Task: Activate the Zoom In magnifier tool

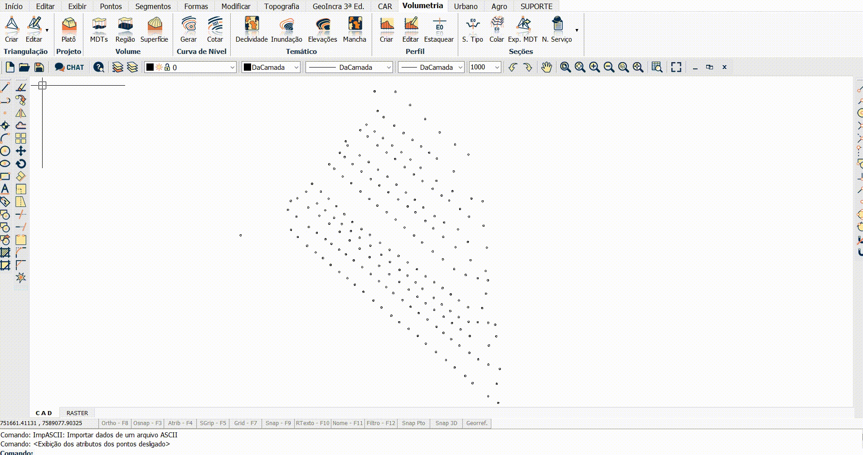Action: (x=595, y=67)
